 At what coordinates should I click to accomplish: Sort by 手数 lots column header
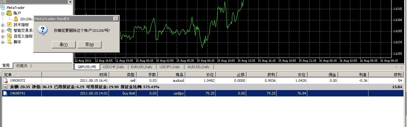(147, 74)
